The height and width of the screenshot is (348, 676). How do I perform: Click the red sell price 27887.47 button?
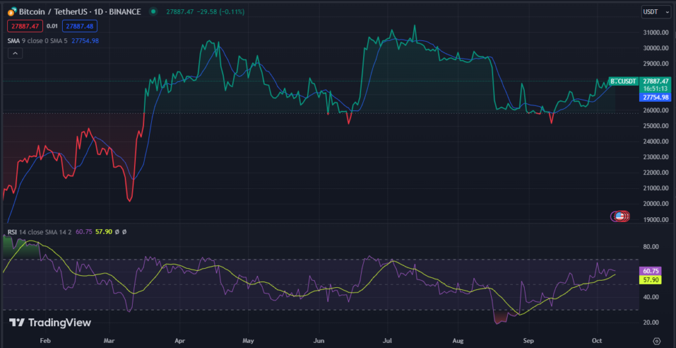[25, 26]
